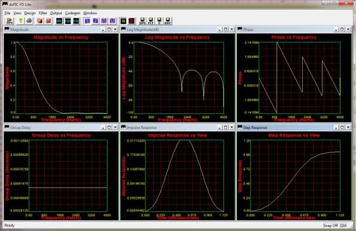The width and height of the screenshot is (356, 231).
Task: Open the Design menu
Action: 30,13
